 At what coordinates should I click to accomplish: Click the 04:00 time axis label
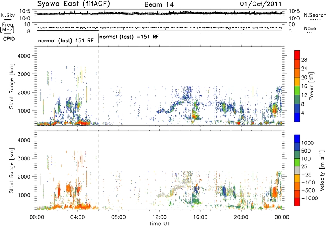click(x=78, y=217)
